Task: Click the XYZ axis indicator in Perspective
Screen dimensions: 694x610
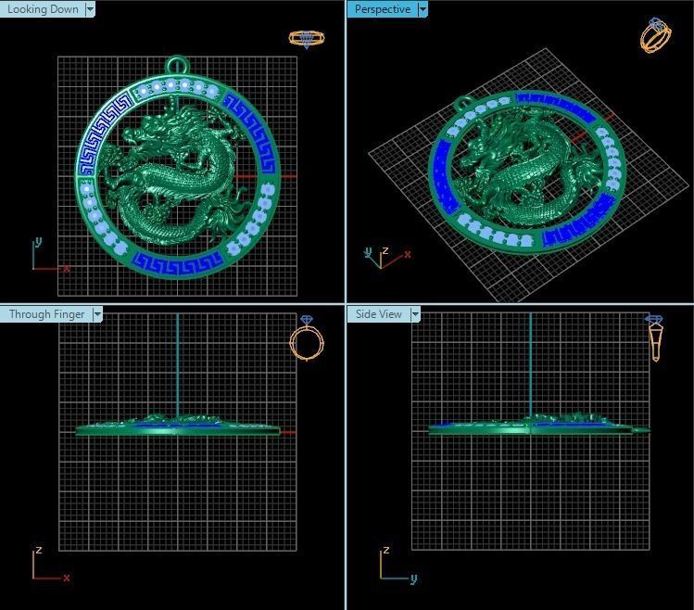Action: pyautogui.click(x=386, y=258)
